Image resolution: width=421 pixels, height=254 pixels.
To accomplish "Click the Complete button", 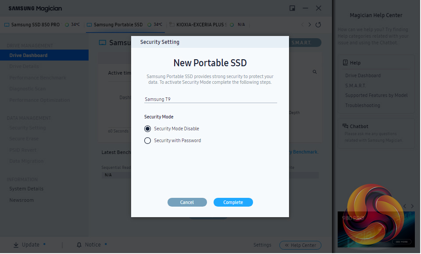I will click(233, 202).
